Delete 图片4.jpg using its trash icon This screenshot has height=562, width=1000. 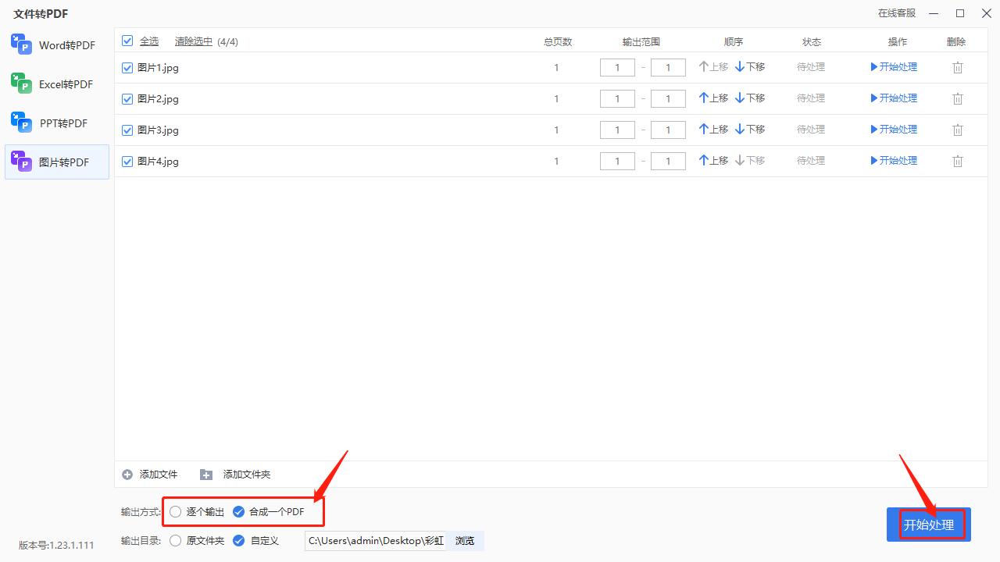pos(958,161)
